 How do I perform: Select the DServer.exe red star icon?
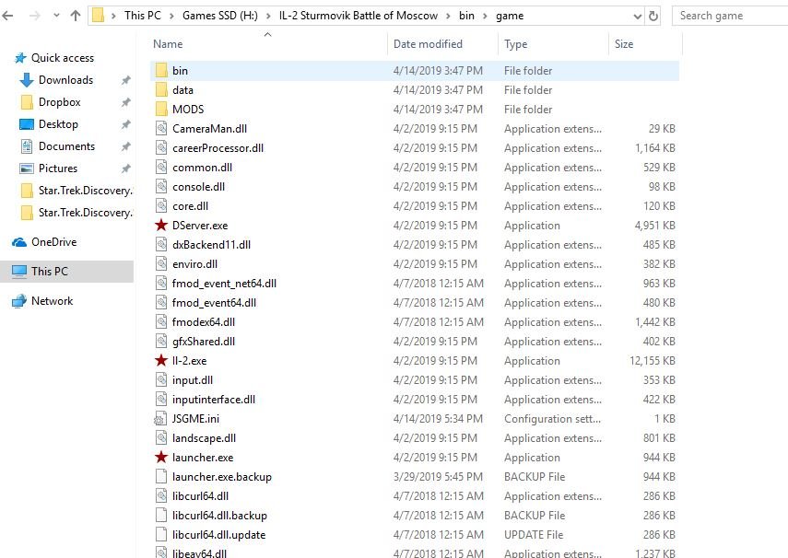tap(160, 225)
